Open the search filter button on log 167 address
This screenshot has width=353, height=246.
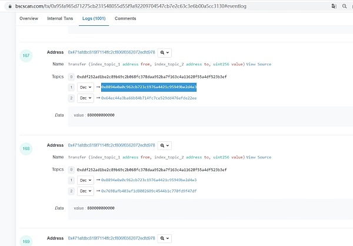coord(164,52)
